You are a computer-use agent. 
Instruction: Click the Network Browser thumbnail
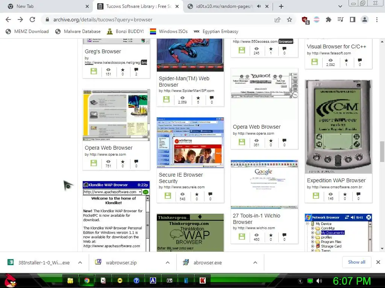point(338,232)
